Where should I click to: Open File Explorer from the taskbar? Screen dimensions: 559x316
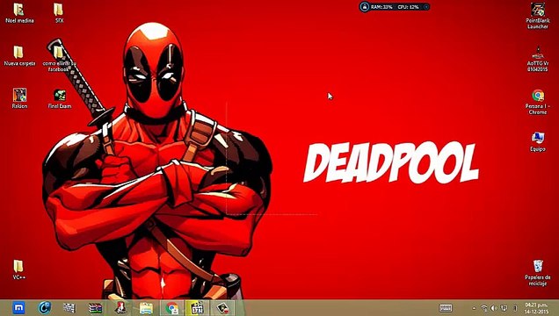point(146,308)
